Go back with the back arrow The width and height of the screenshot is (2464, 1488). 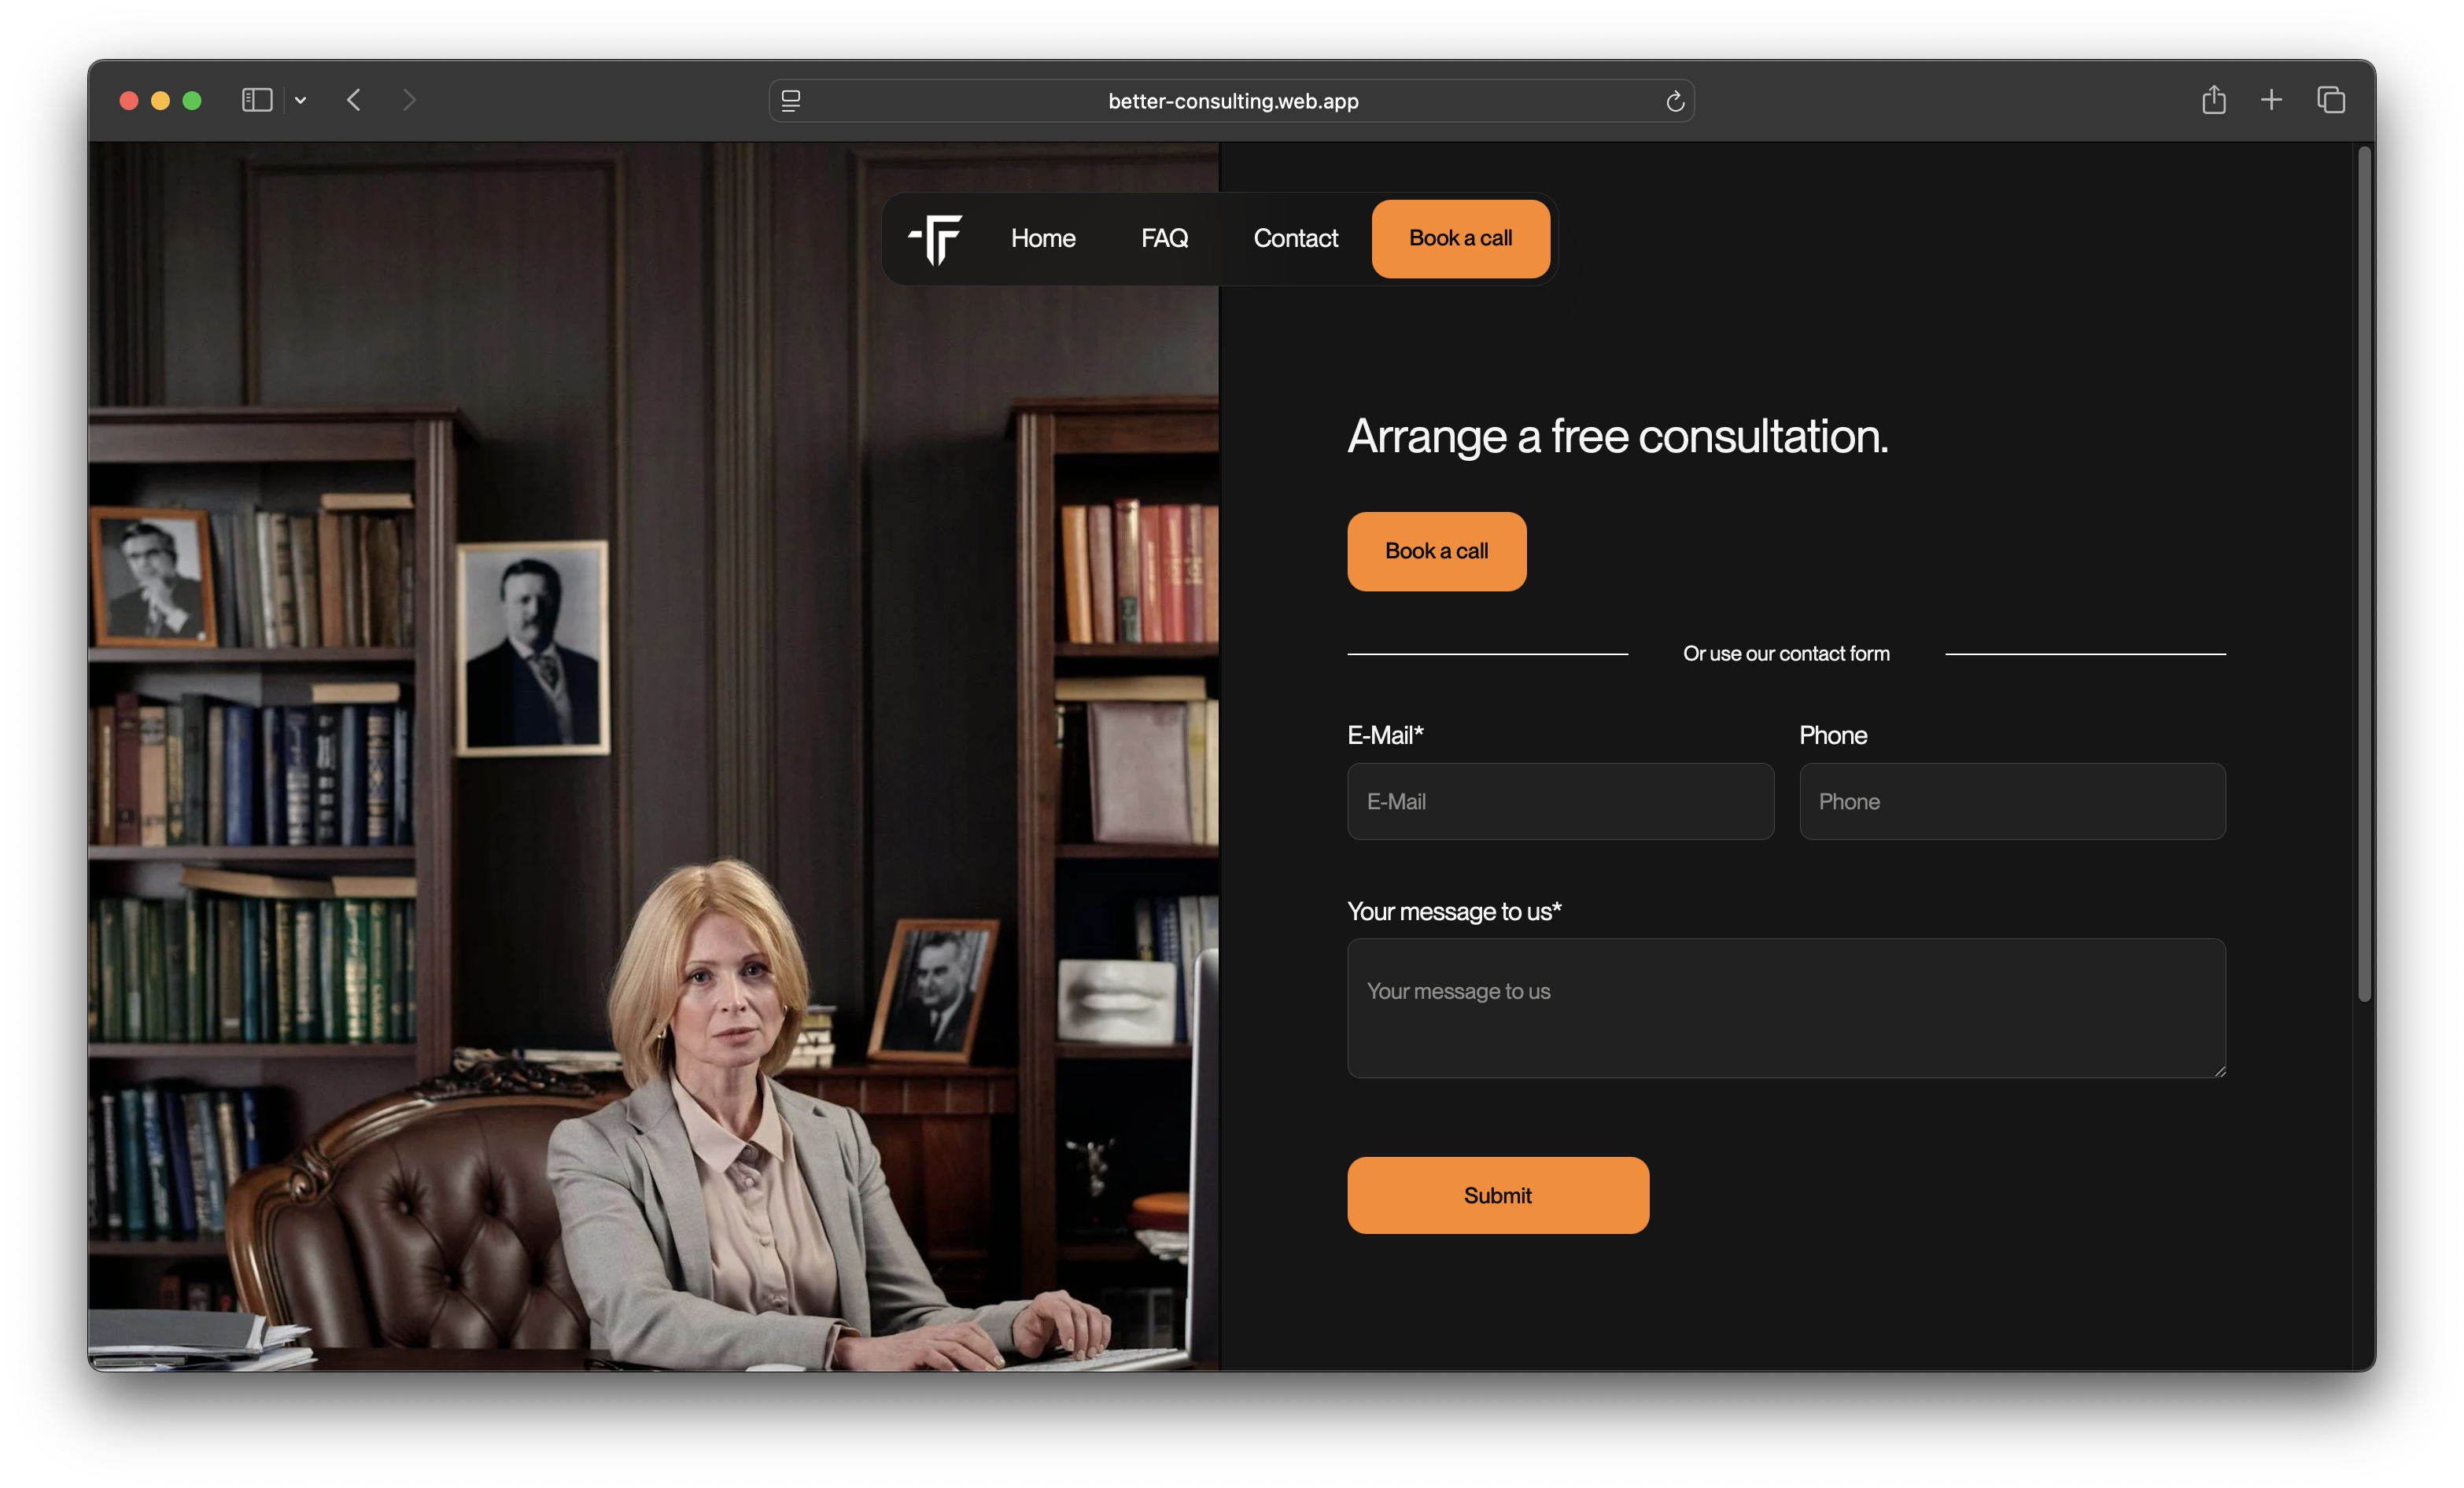(354, 100)
